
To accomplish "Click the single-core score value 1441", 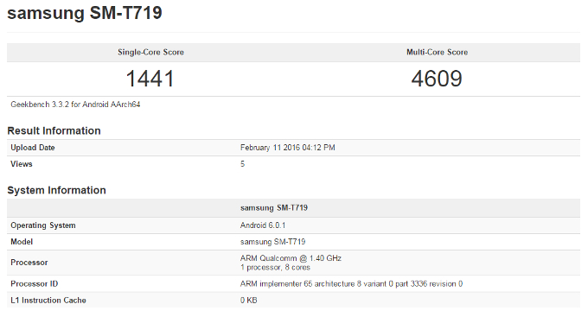I will point(150,79).
